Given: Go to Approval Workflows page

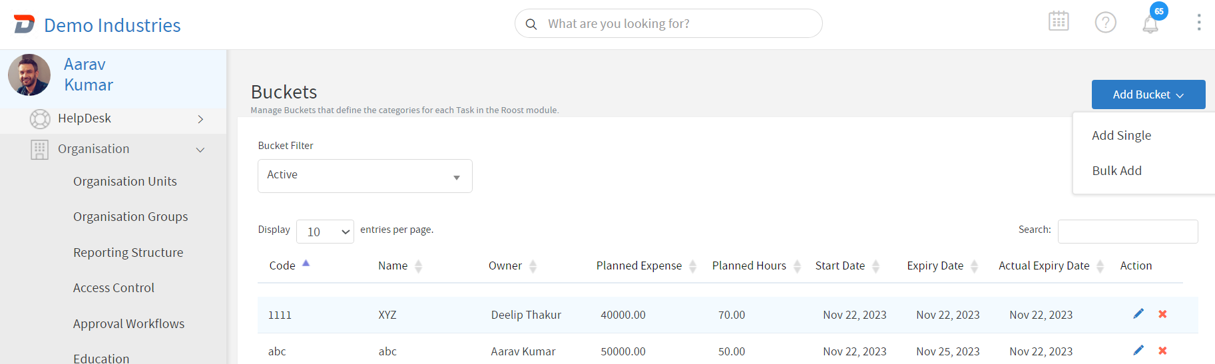Looking at the screenshot, I should click(x=128, y=324).
